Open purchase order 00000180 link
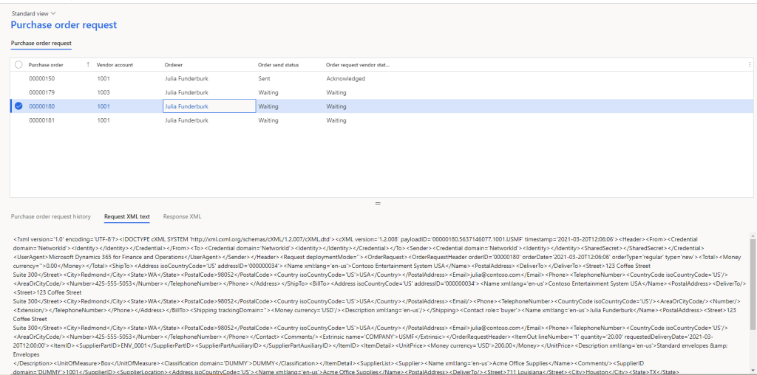The image size is (757, 375). click(x=42, y=106)
